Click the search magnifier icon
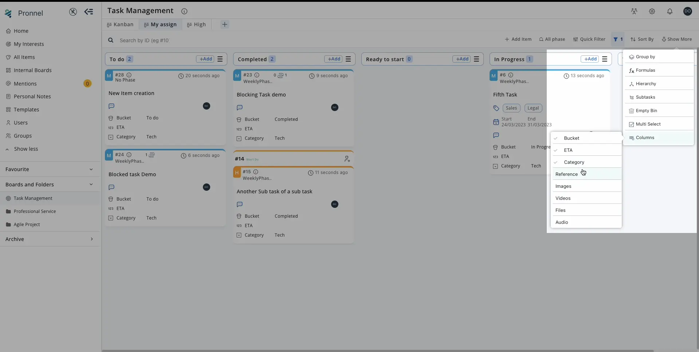Screen dimensions: 699x352 tap(111, 40)
